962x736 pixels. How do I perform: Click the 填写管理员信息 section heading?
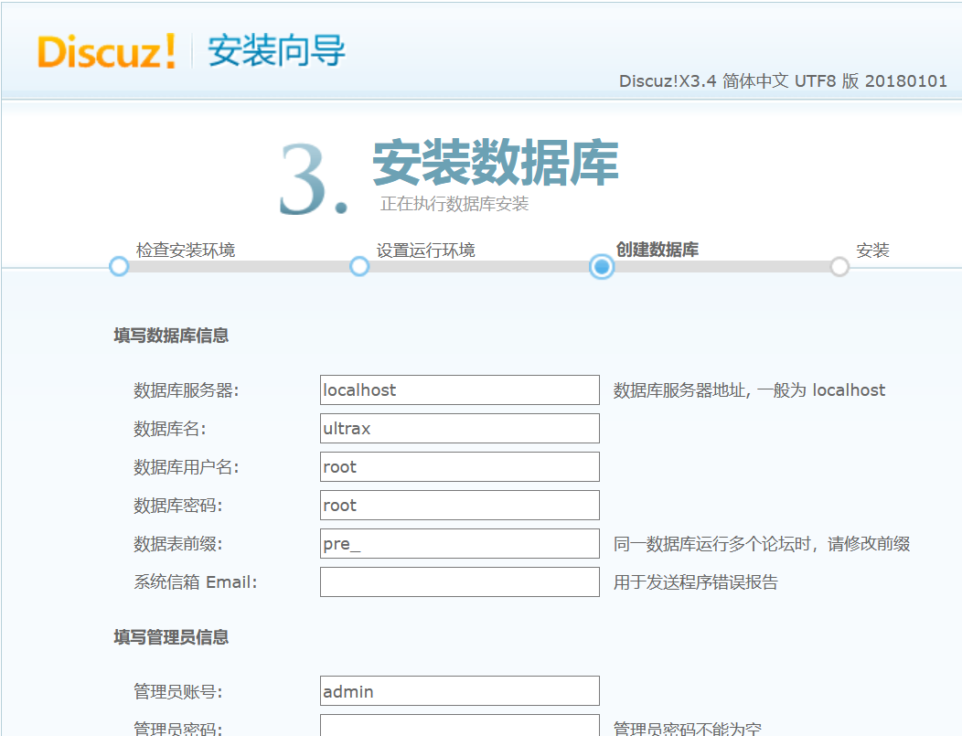click(171, 637)
